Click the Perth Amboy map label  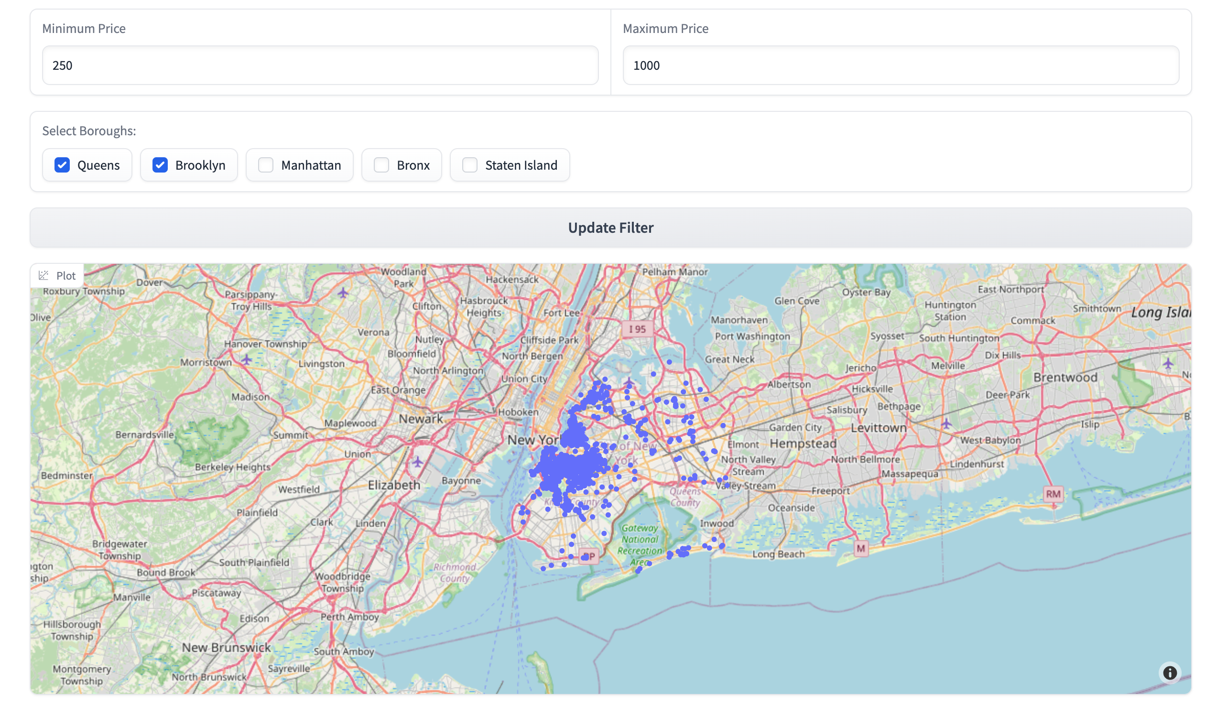pyautogui.click(x=349, y=617)
